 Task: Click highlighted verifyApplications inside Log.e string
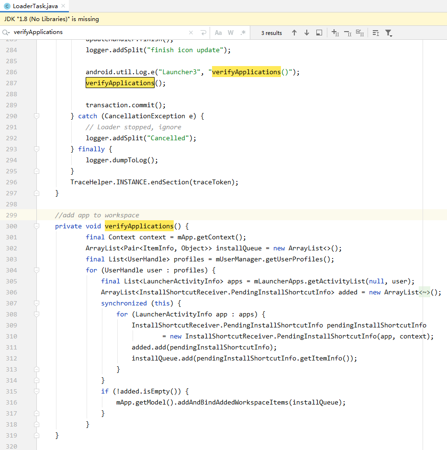click(x=246, y=72)
